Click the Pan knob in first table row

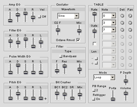pyautogui.click(x=130, y=16)
